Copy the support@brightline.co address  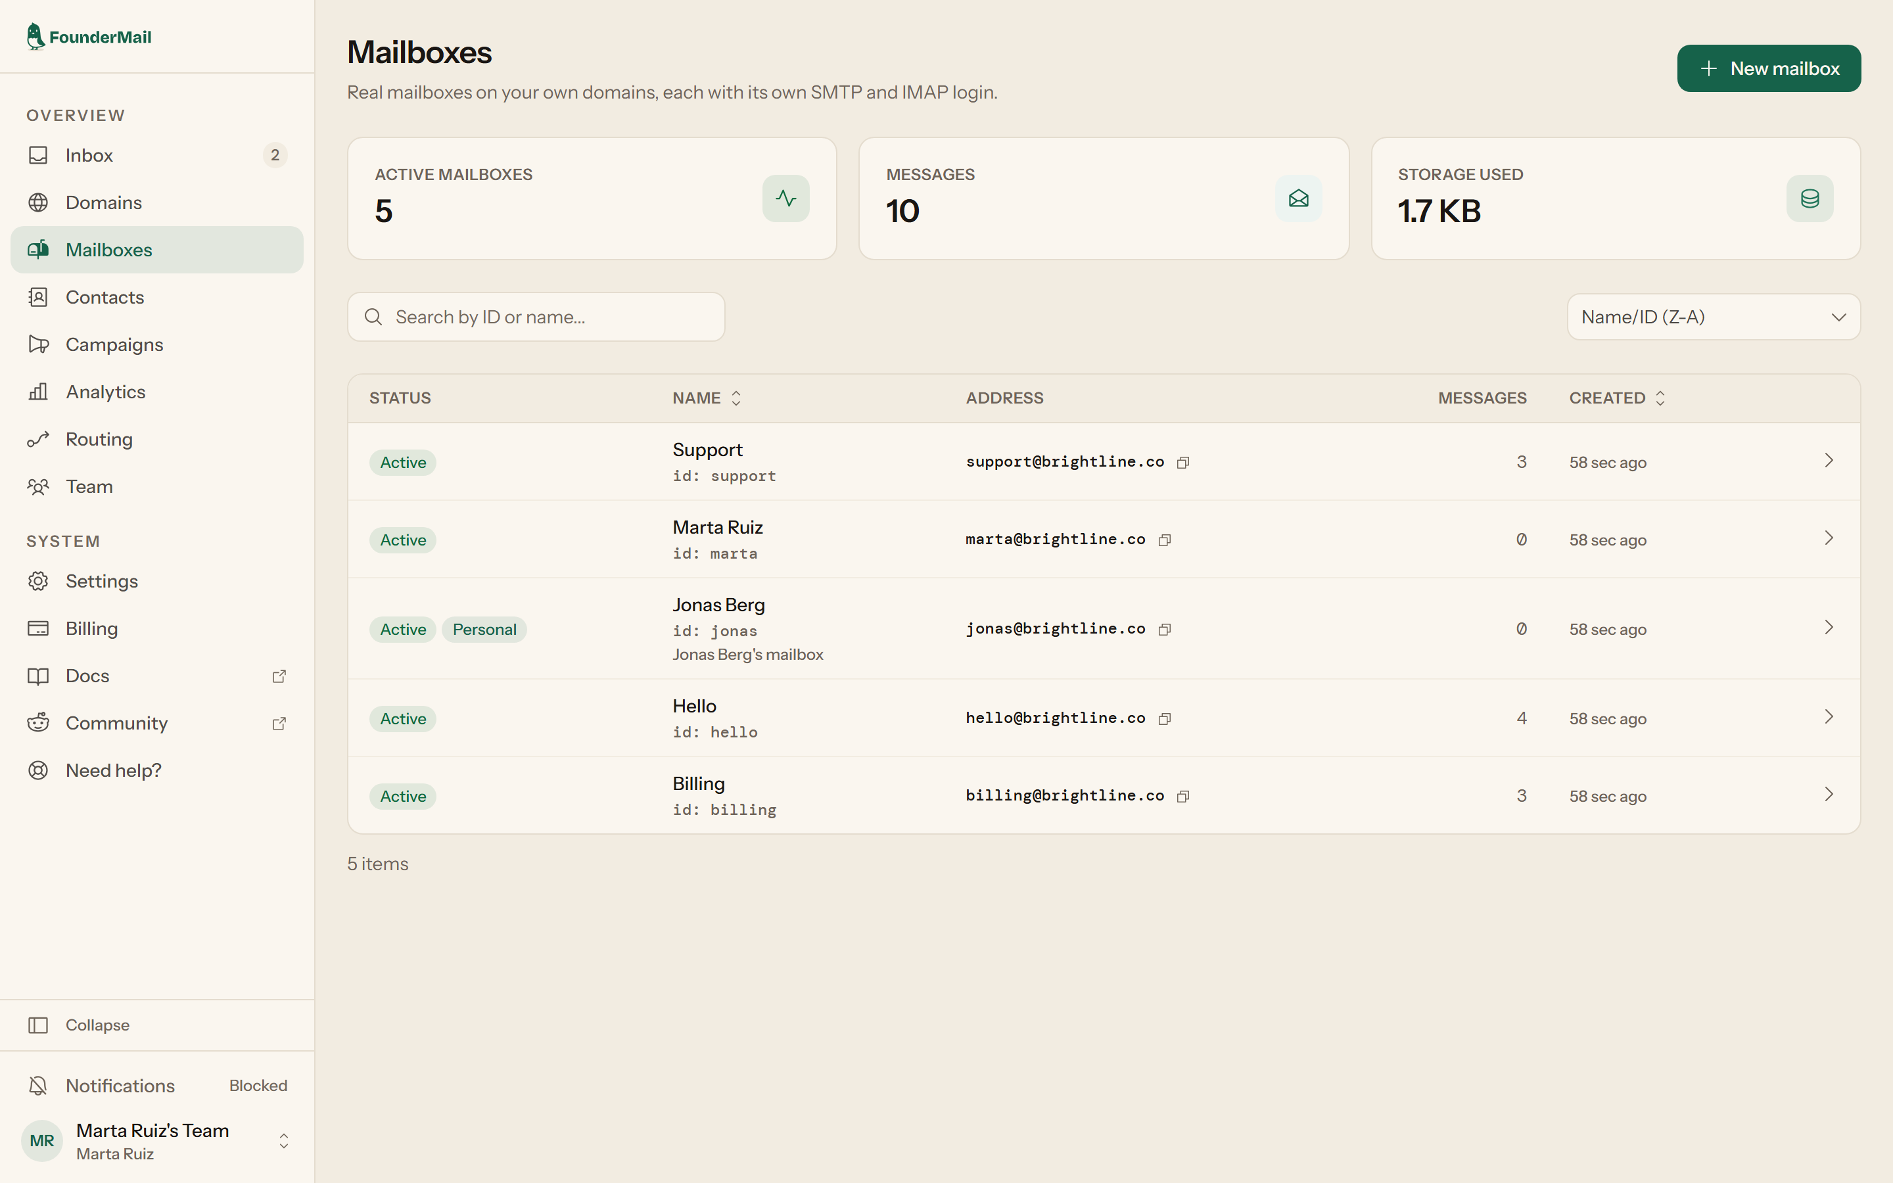(x=1182, y=463)
